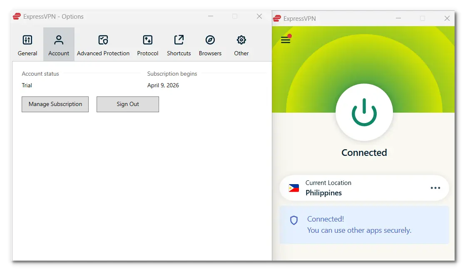This screenshot has height=271, width=465.
Task: Click the 'Account status' heading
Action: [40, 74]
